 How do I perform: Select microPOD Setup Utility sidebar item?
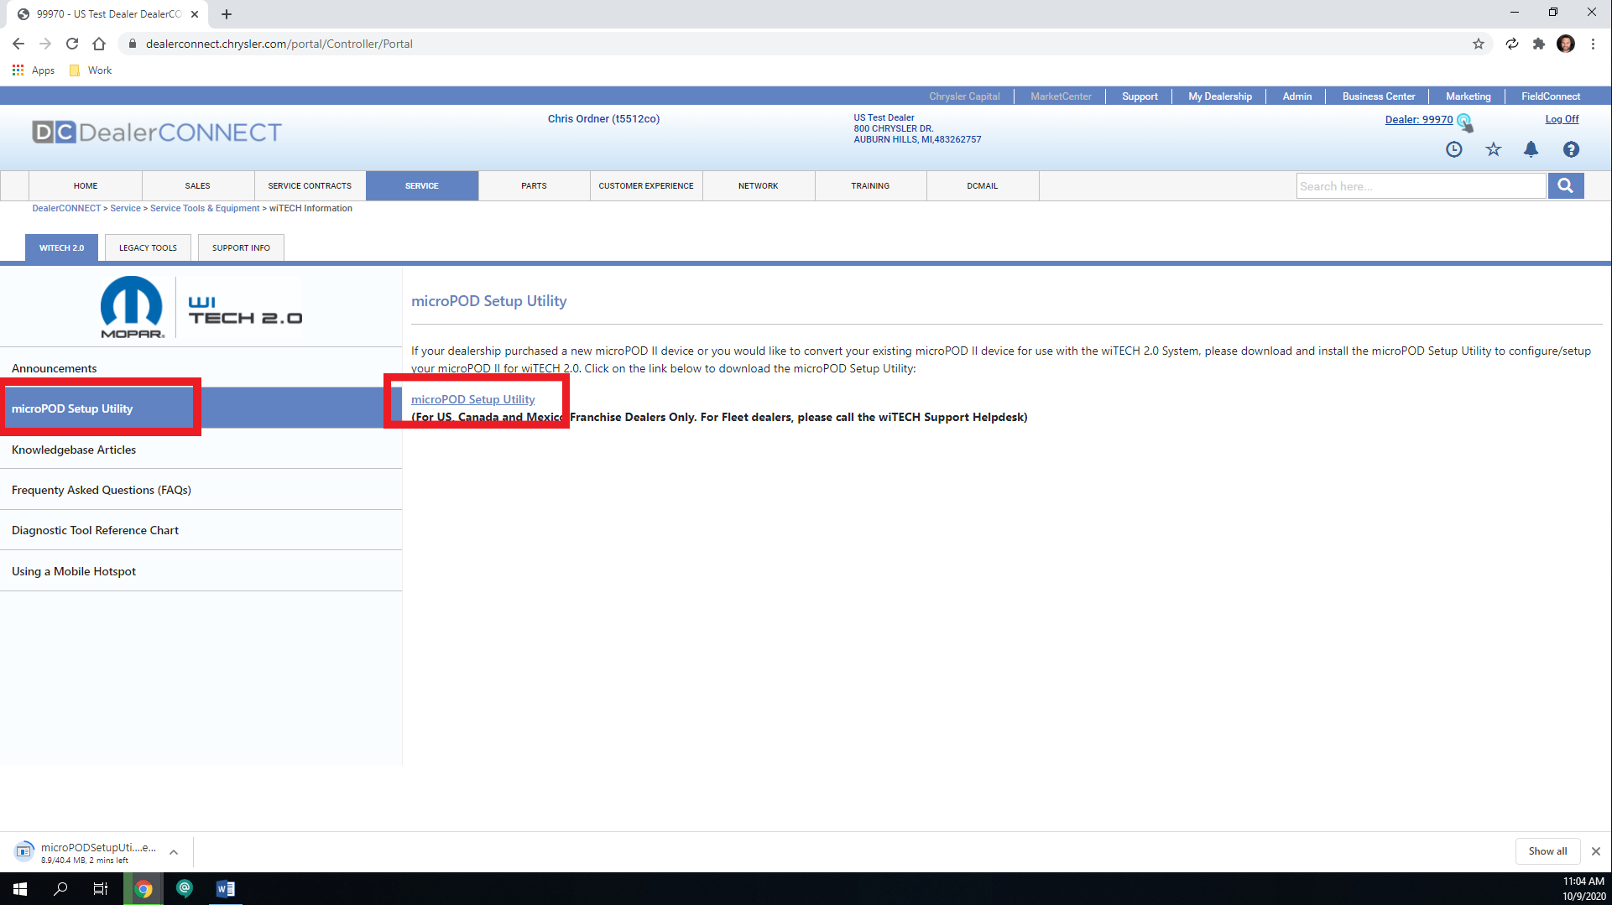(201, 408)
